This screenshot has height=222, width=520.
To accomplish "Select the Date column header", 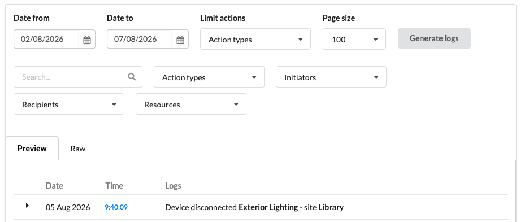I will pyautogui.click(x=54, y=185).
